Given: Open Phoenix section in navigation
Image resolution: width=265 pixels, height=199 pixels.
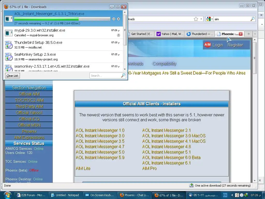Looking at the screenshot, I should 29,131.
